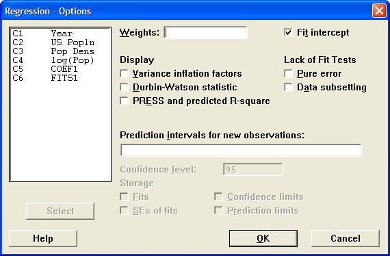Open Help for Regression Options

[x=43, y=238]
